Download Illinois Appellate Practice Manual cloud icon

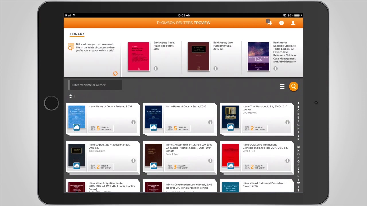coord(77,166)
